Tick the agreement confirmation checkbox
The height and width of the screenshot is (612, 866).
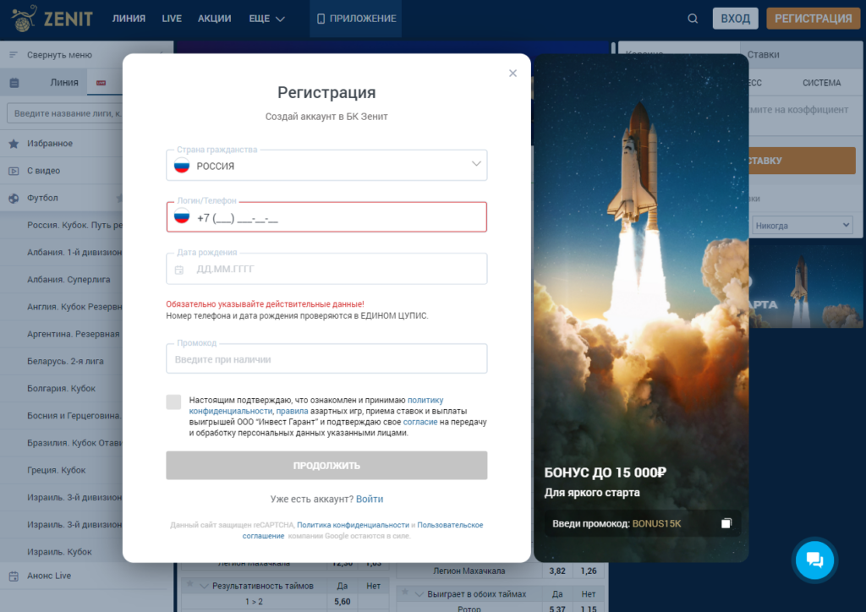pos(173,402)
